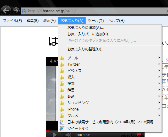This screenshot has width=168, height=137.
Task: Close the お気に入り(A) menu header
Action: click(72, 21)
